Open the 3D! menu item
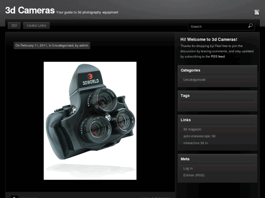265x198 pixels. point(14,25)
